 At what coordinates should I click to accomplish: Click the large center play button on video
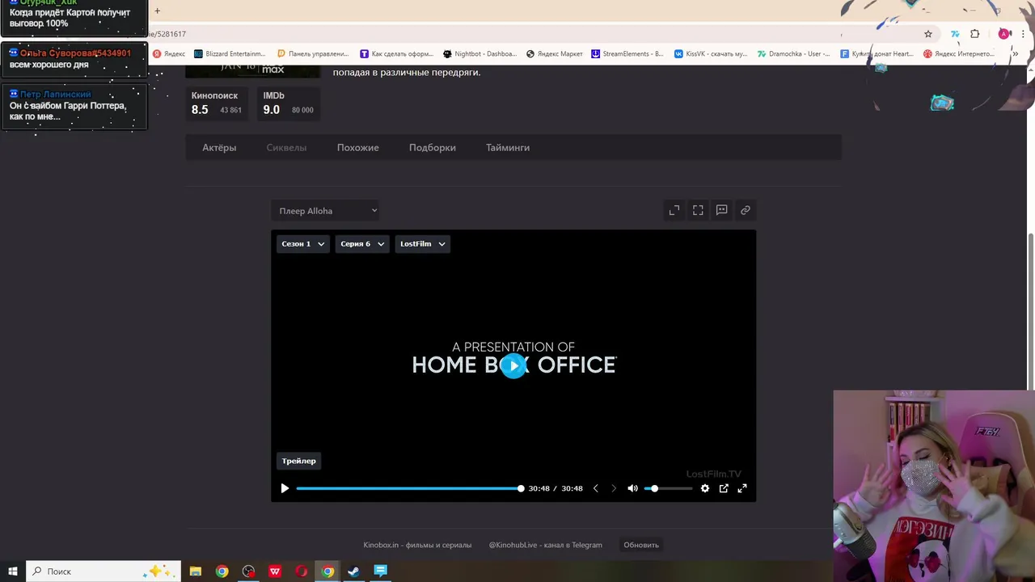point(513,365)
